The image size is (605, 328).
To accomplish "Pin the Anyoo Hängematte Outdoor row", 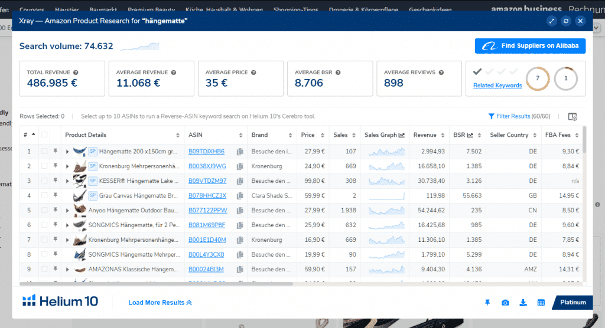I will (x=56, y=210).
